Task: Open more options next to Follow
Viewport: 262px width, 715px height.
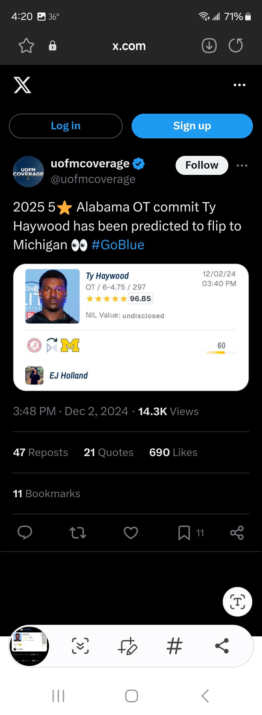Action: click(x=242, y=166)
